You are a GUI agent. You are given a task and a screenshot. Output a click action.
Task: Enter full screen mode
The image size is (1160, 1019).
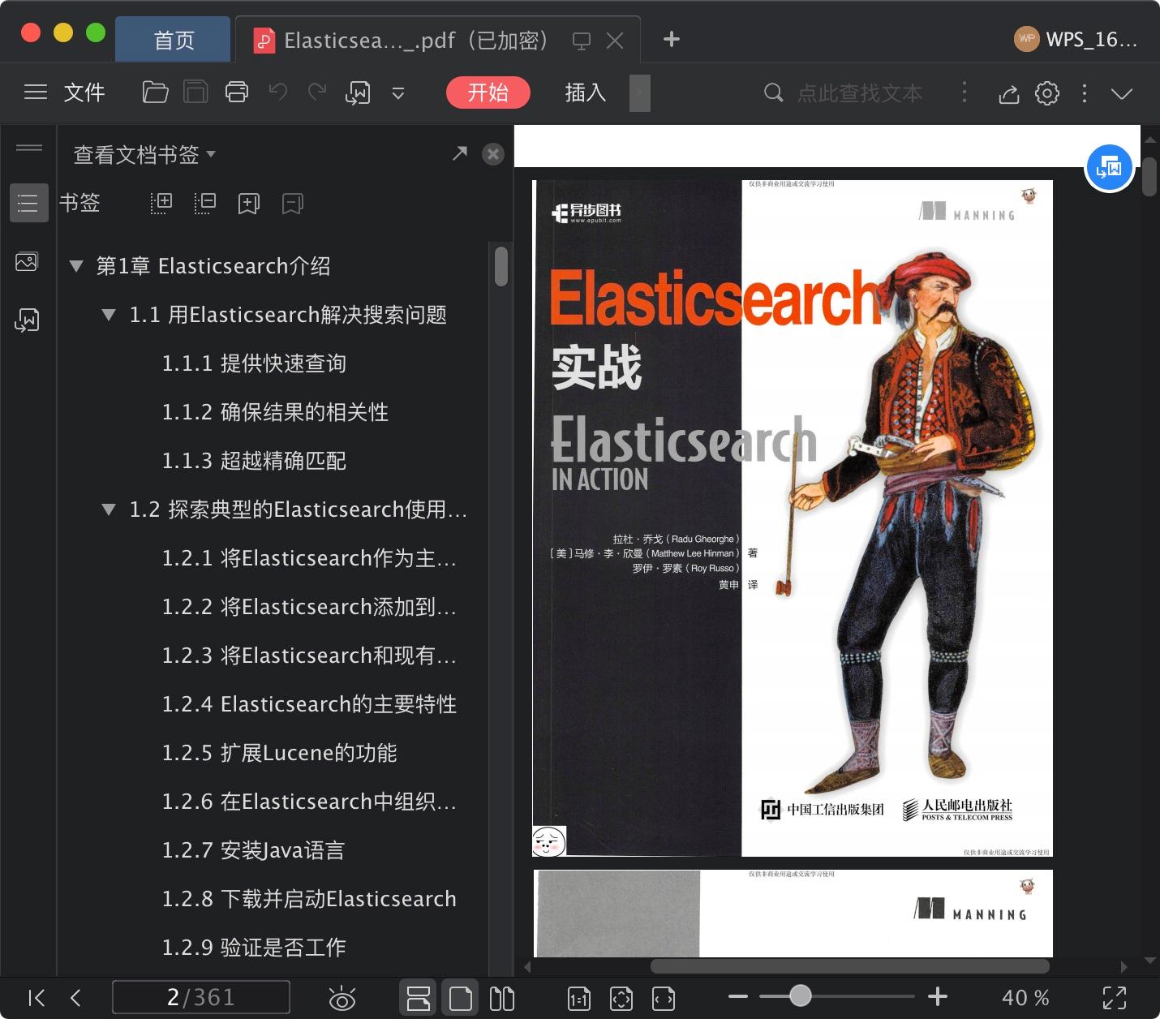point(1115,998)
